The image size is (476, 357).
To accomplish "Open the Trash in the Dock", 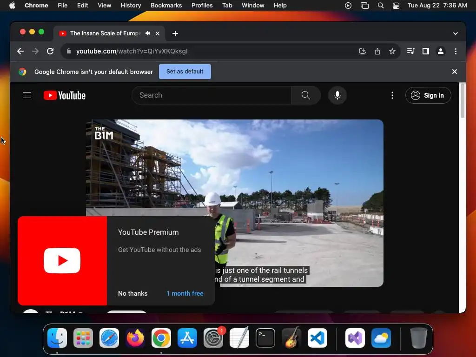I will [419, 338].
